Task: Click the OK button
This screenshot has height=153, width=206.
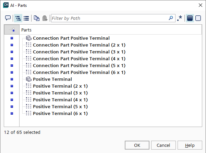Action: click(x=137, y=145)
